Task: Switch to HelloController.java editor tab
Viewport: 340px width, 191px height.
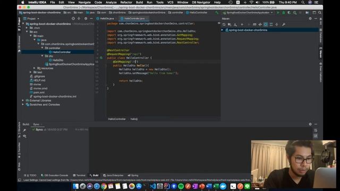Action: pyautogui.click(x=134, y=19)
